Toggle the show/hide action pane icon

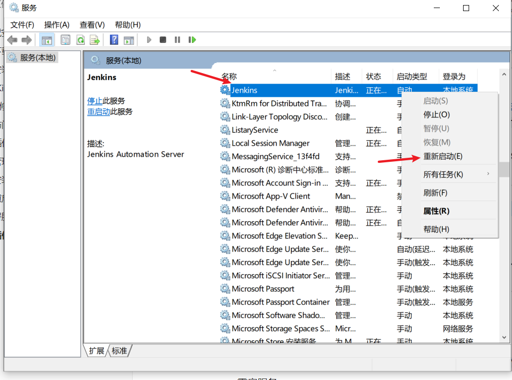[129, 40]
